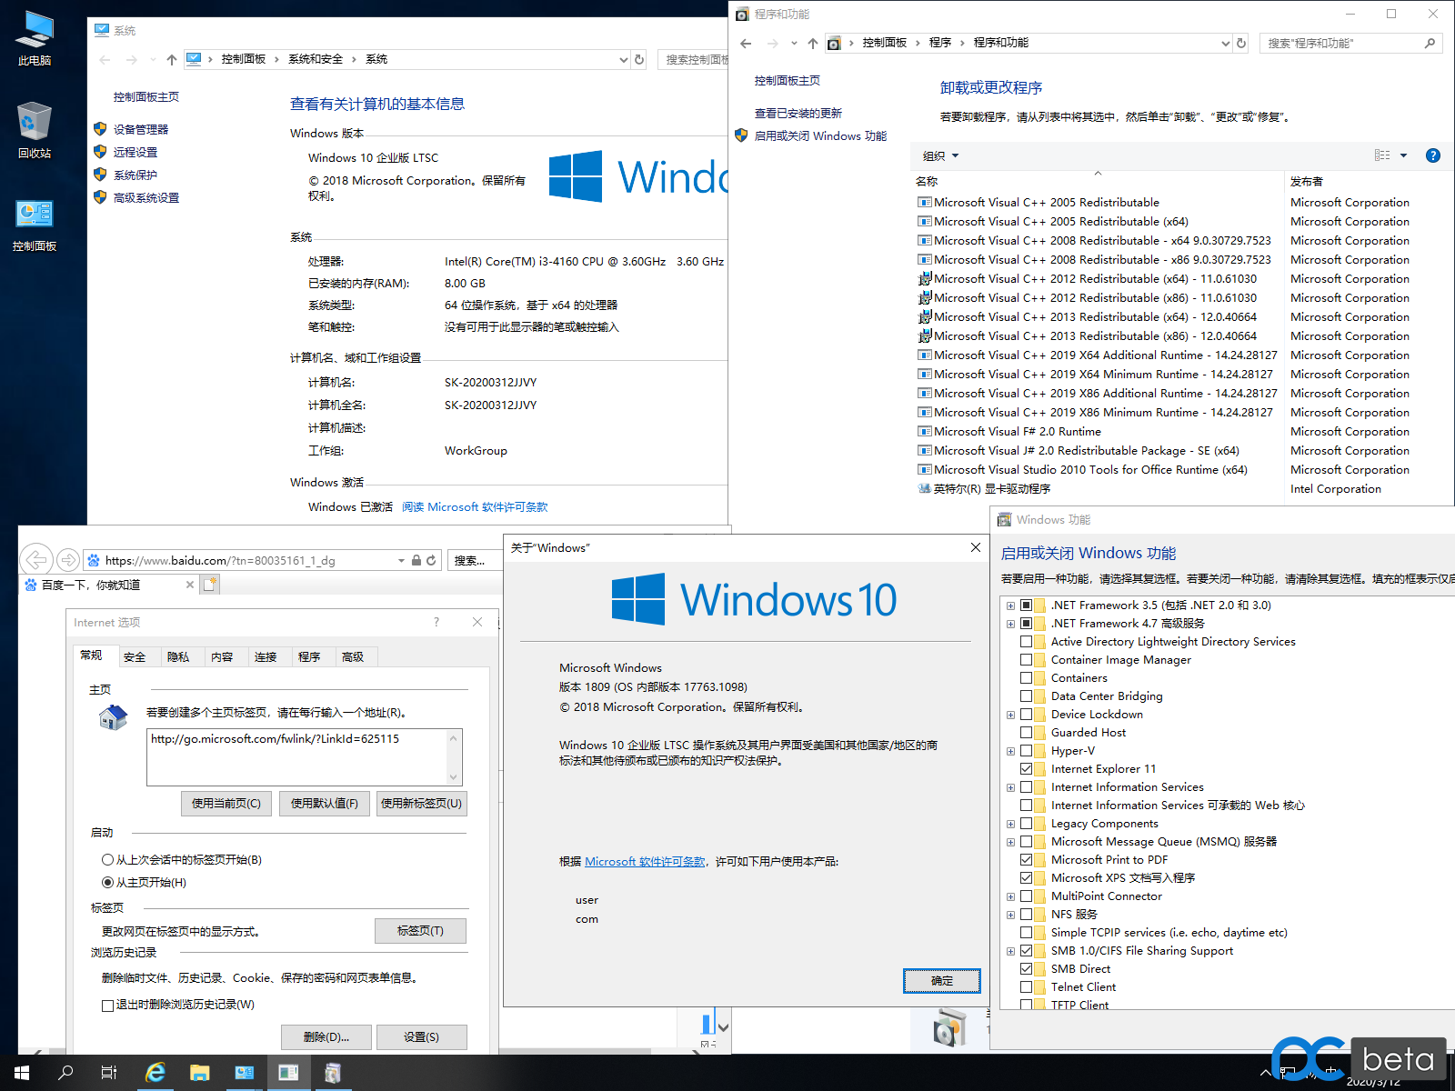Click 删除(D)... browsing history button
The image size is (1455, 1091).
tap(326, 1037)
